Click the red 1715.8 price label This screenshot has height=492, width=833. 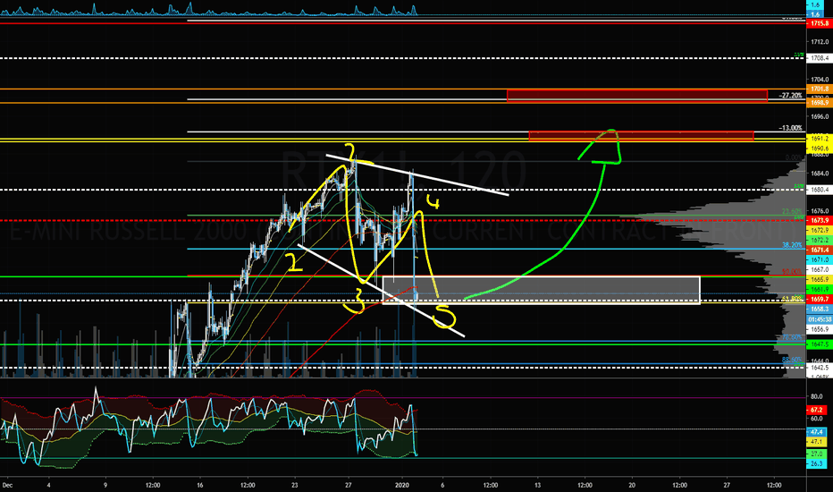point(820,23)
